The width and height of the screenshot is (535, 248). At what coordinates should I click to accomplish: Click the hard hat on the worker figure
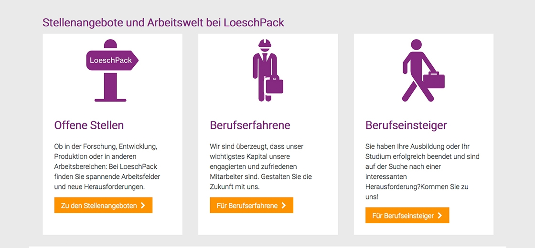264,44
